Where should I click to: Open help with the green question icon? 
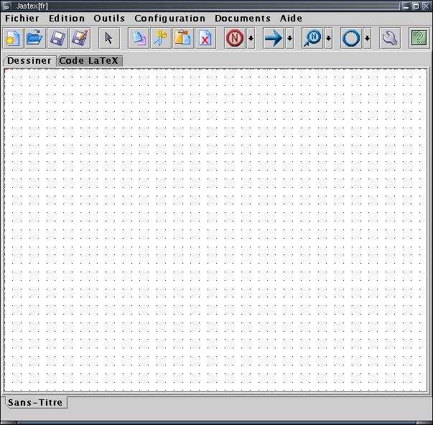point(419,39)
